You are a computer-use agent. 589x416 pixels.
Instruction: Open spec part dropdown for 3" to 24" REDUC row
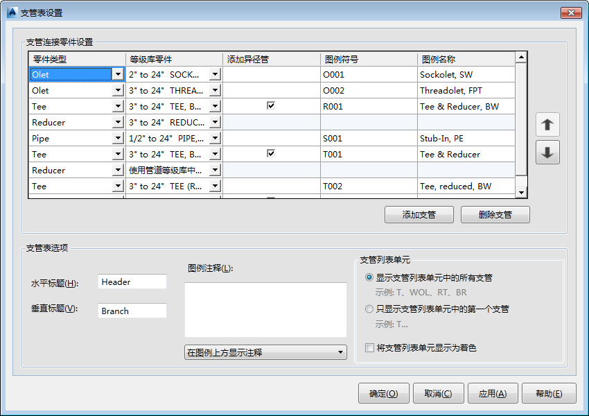pyautogui.click(x=215, y=122)
